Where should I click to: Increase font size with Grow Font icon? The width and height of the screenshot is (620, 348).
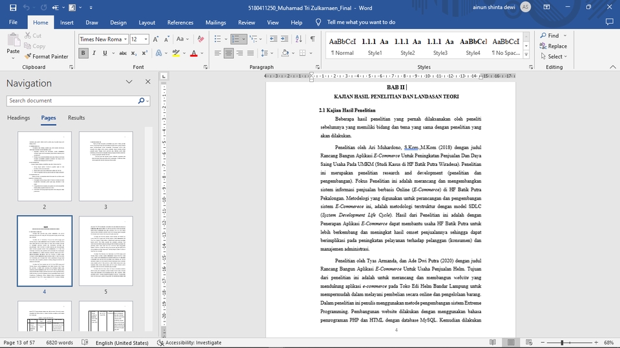(156, 39)
